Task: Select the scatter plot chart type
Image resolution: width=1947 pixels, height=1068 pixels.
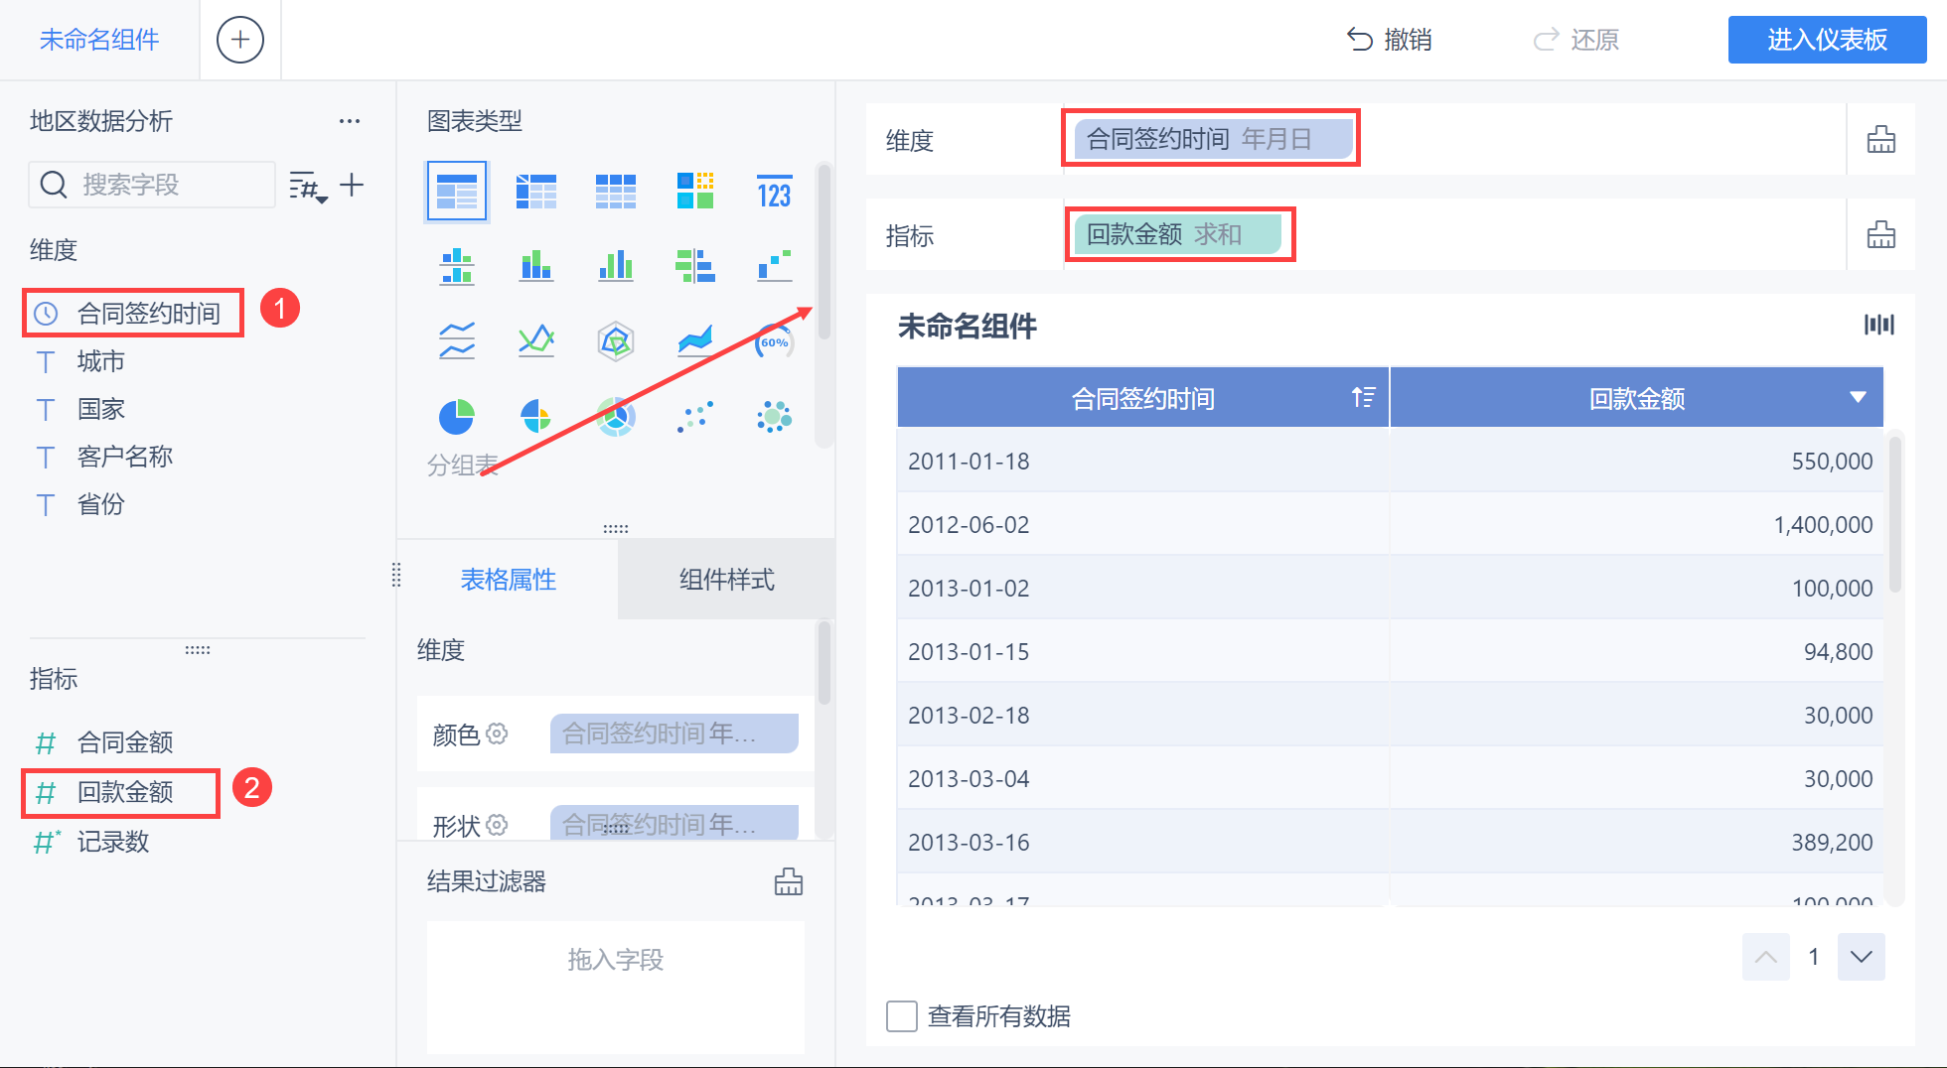Action: coord(695,417)
